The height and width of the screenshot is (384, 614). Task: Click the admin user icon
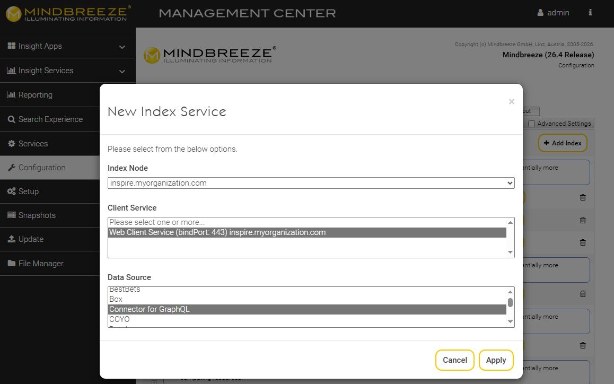(x=540, y=13)
